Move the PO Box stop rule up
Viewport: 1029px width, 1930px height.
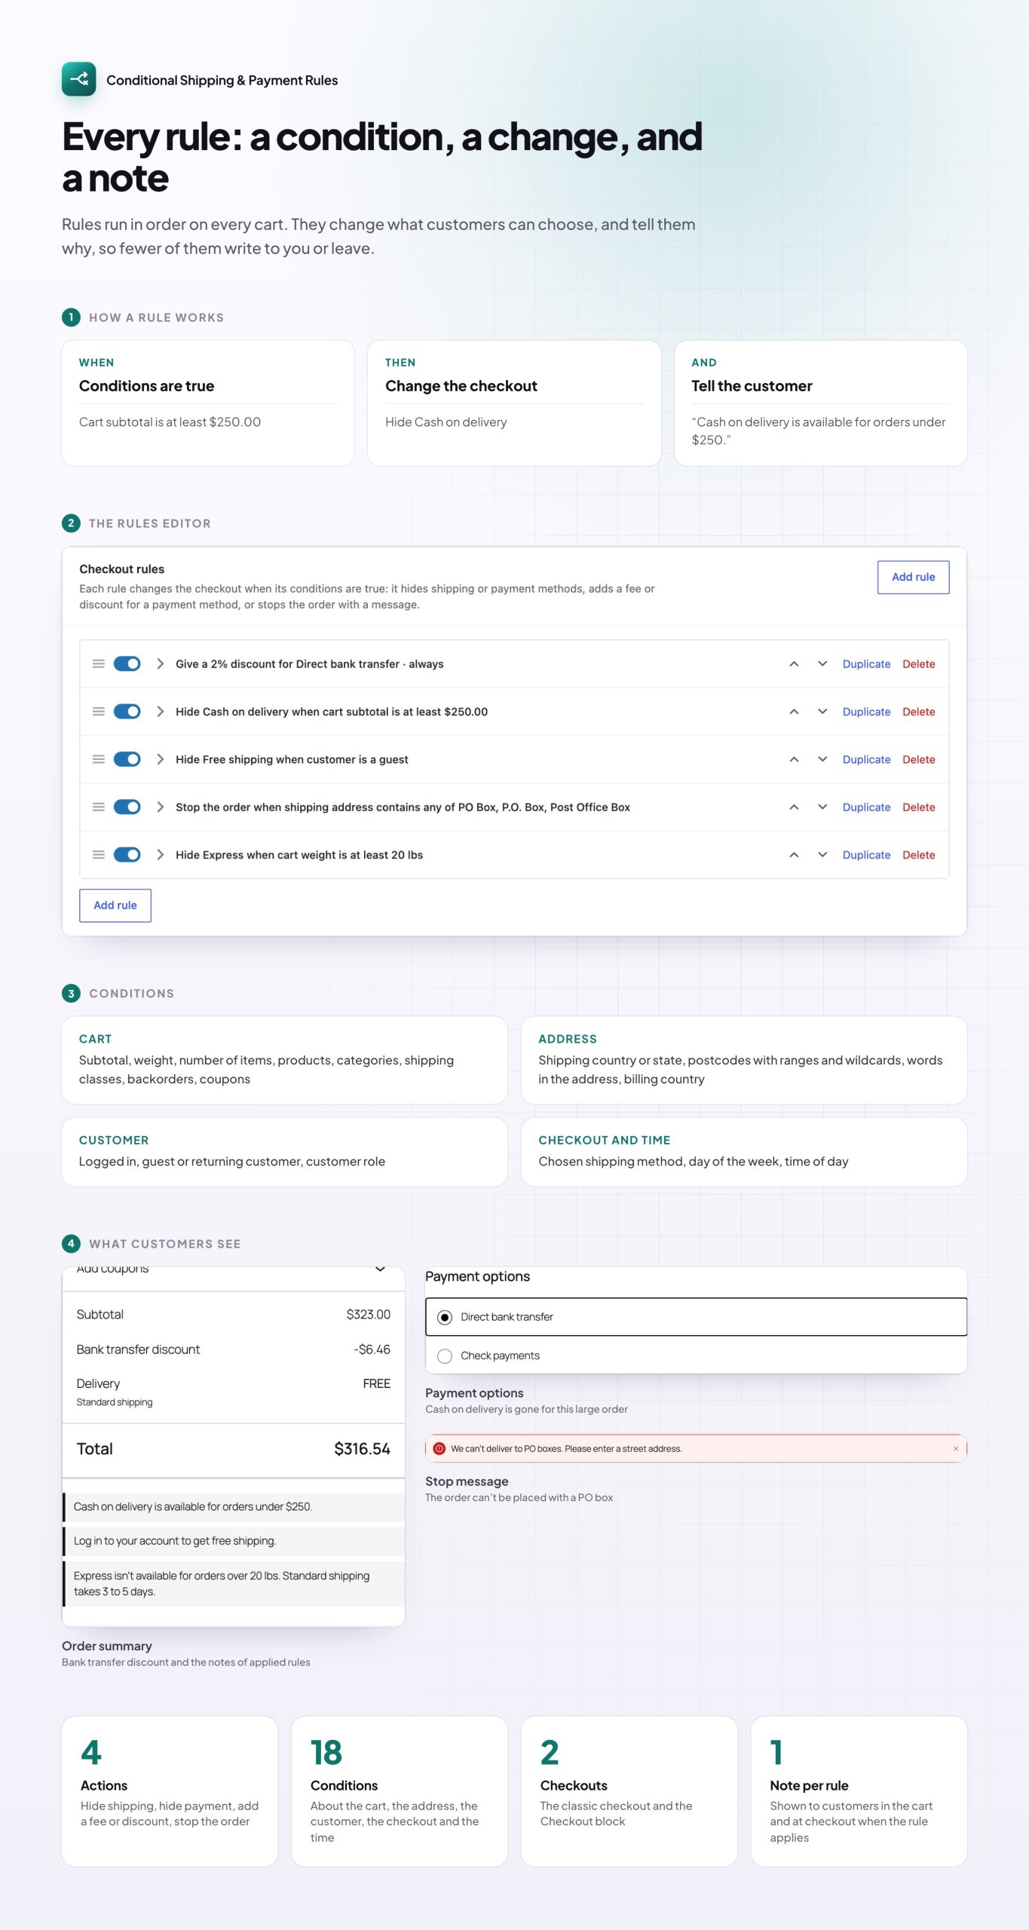[794, 807]
